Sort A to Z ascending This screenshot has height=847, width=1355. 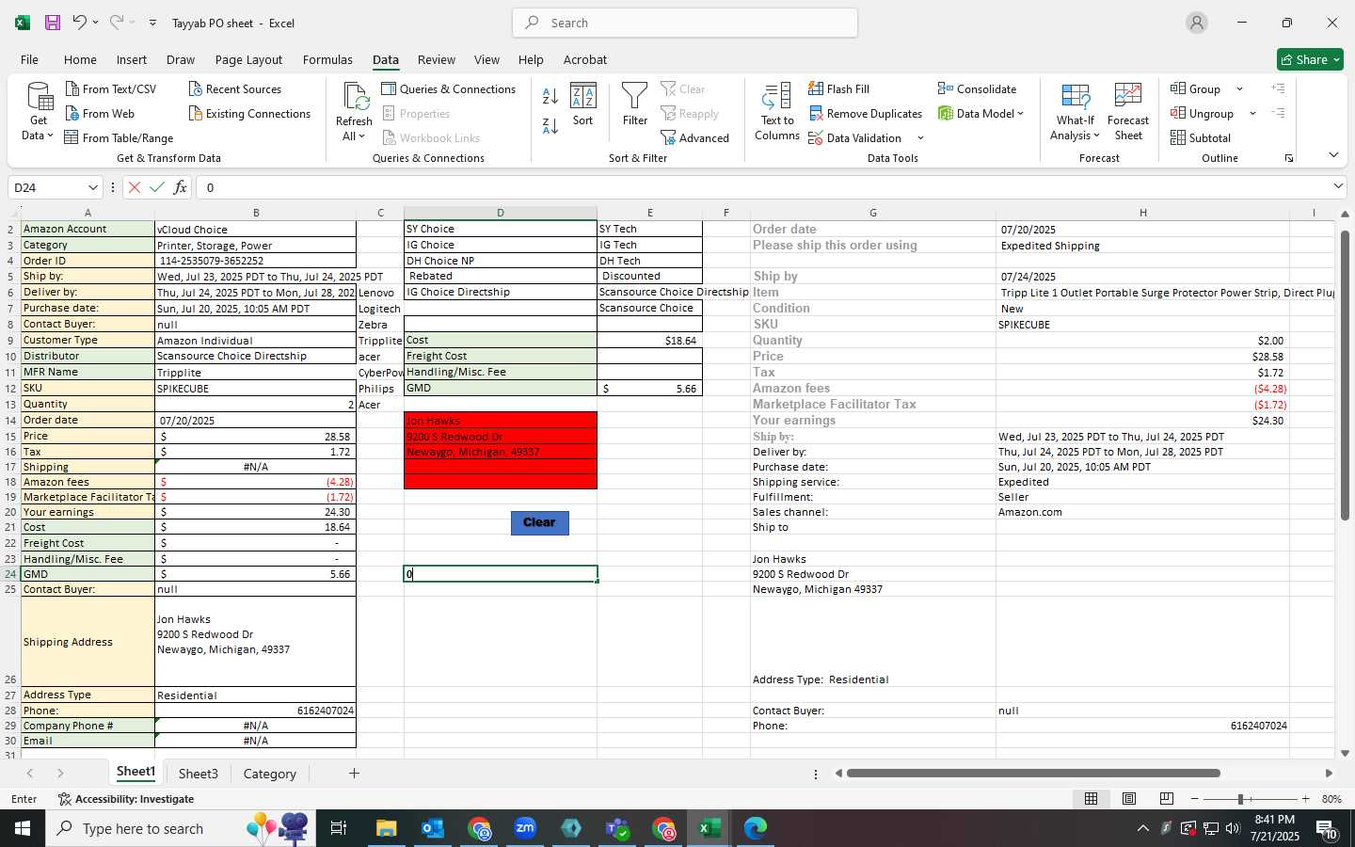(x=550, y=95)
